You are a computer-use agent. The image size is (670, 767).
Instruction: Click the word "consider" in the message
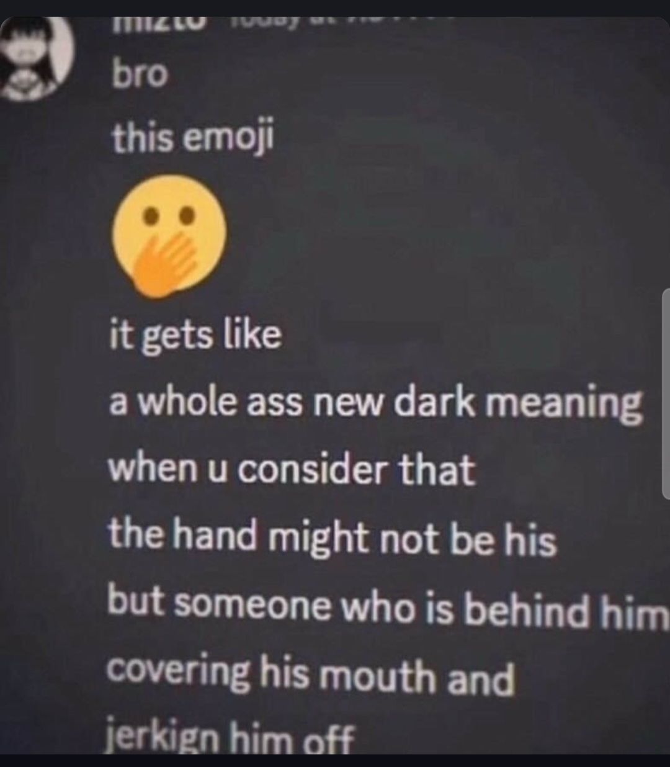tap(312, 470)
